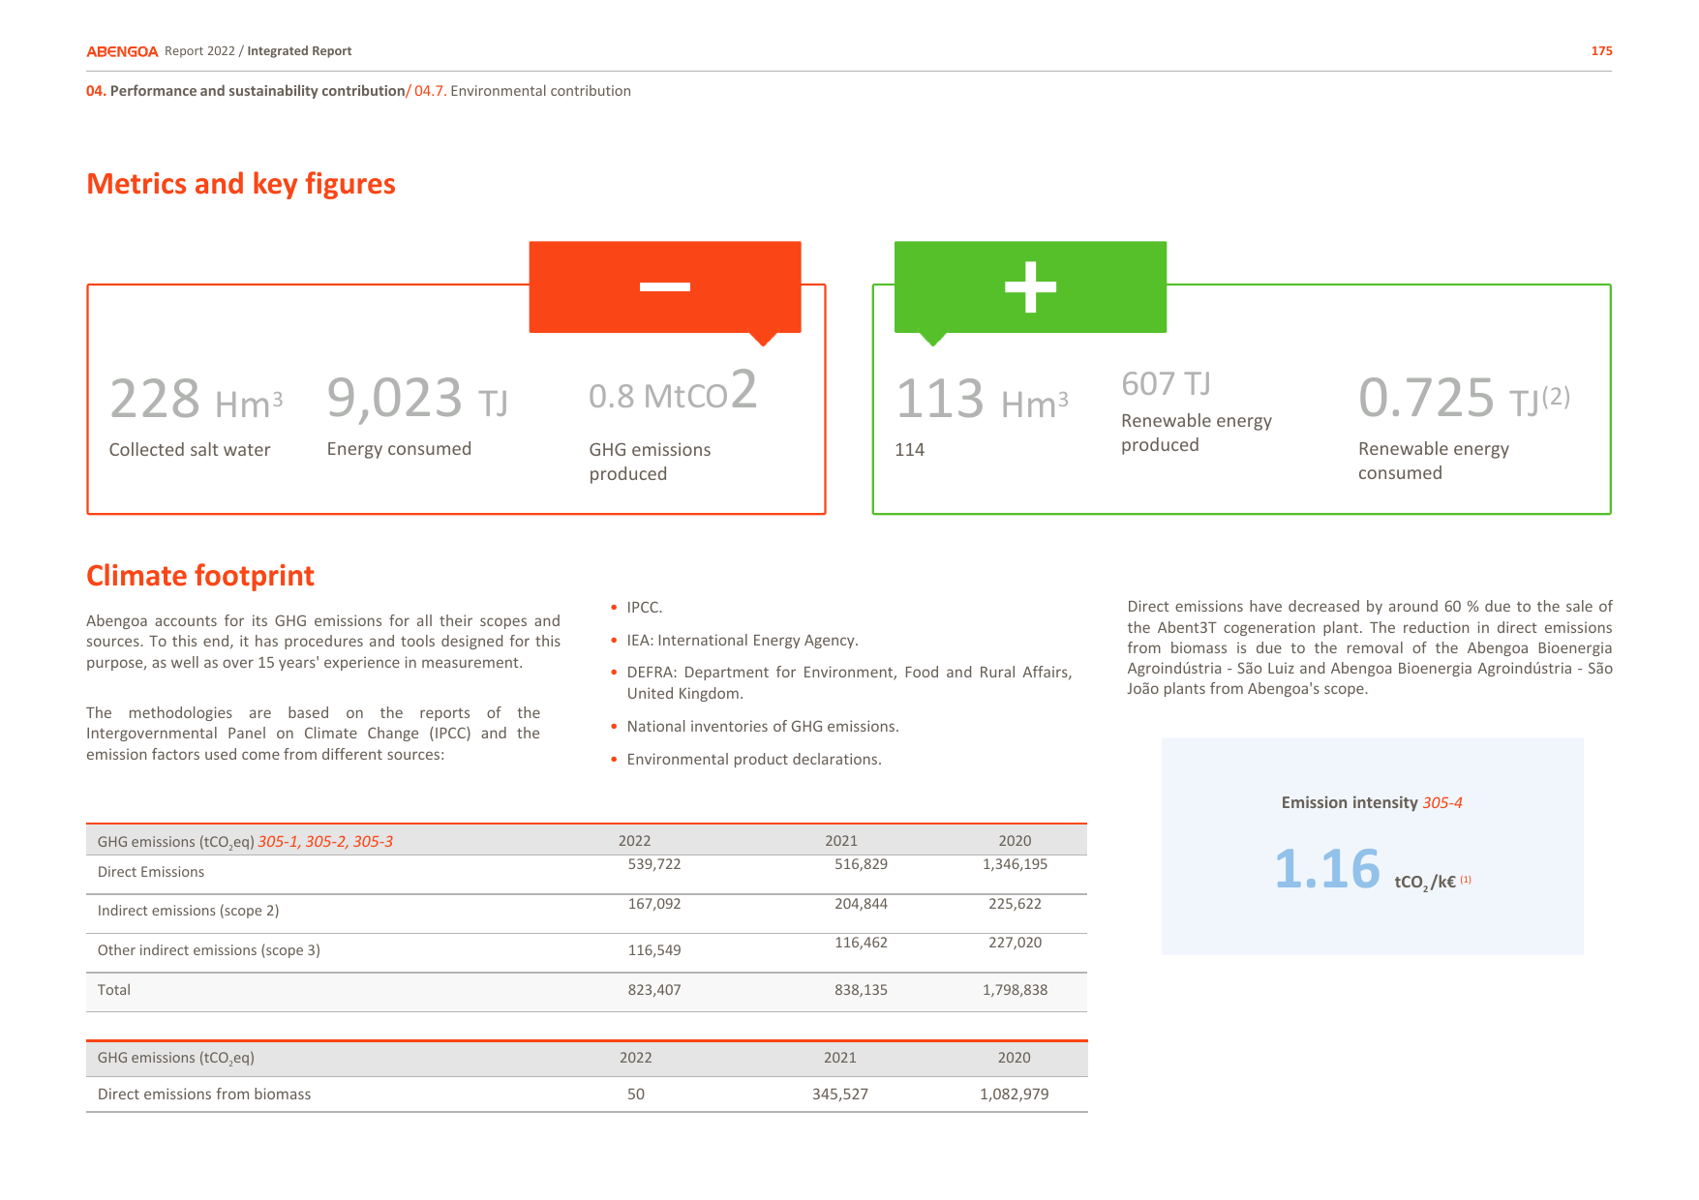Screen dimensions: 1699x1200
Task: Click biomass emissions 2021 value 345,527
Action: coord(840,1095)
